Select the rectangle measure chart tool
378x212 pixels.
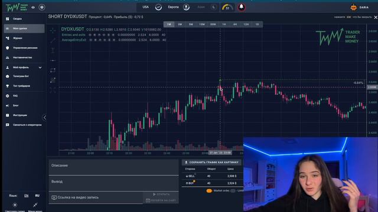coord(53,70)
